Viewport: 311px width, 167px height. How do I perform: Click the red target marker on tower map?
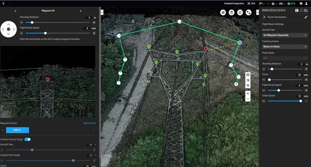coord(206,49)
